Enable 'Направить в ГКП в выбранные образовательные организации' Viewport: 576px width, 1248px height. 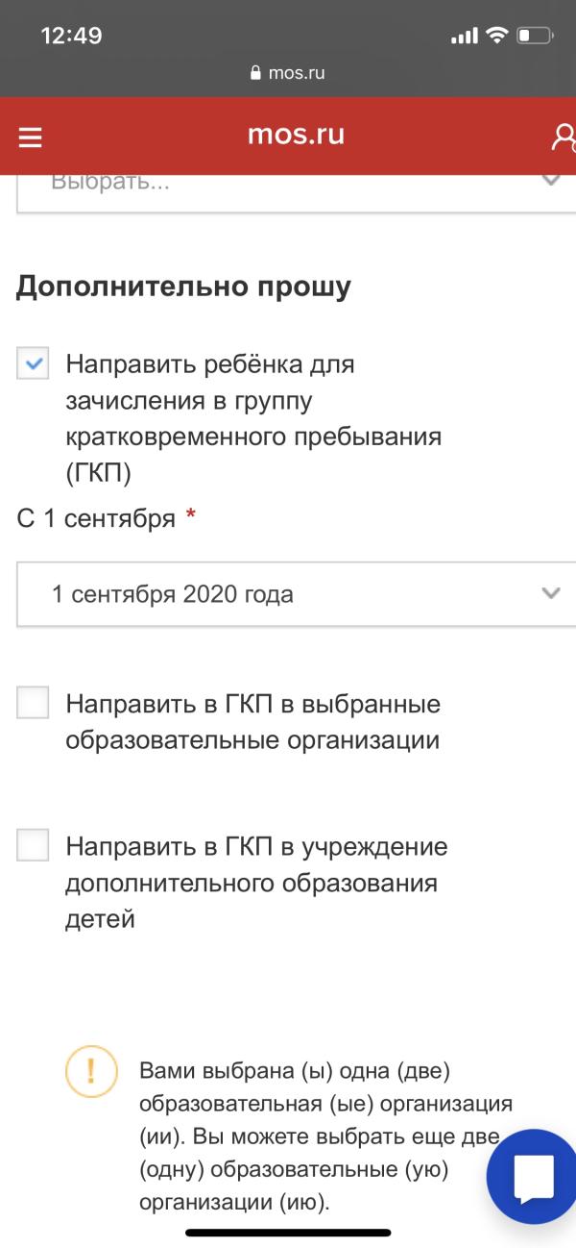pyautogui.click(x=32, y=703)
